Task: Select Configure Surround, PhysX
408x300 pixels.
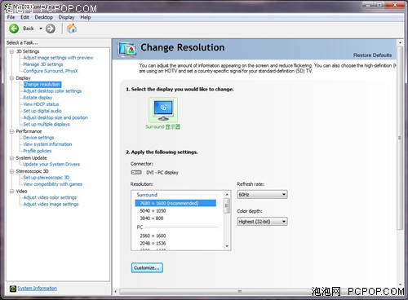Action: click(x=51, y=71)
